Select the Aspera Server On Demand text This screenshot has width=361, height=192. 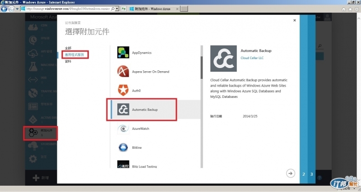pos(151,72)
